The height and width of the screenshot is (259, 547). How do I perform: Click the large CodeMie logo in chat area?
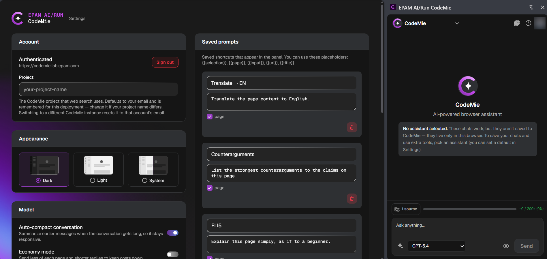coord(467,86)
